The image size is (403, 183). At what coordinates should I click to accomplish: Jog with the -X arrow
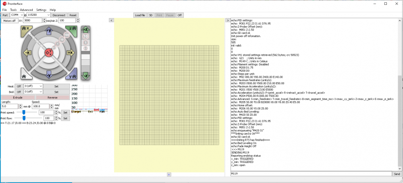pyautogui.click(x=27, y=53)
